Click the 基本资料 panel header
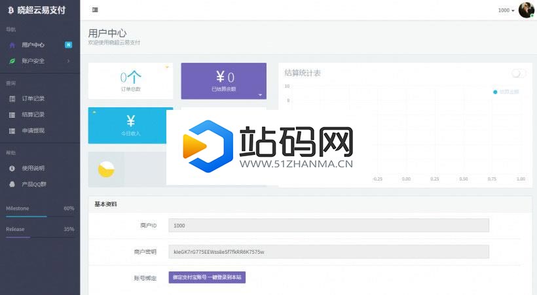537x295 pixels. tap(310, 204)
